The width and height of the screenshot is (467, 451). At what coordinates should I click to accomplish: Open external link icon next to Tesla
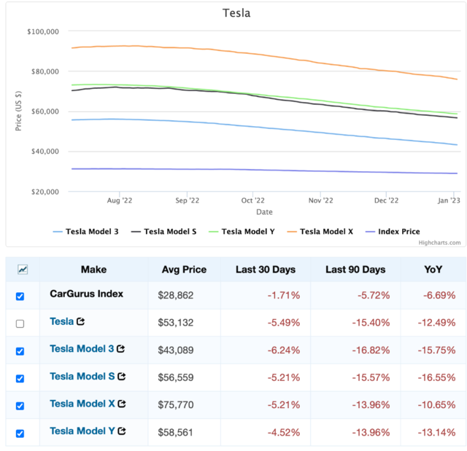(80, 321)
